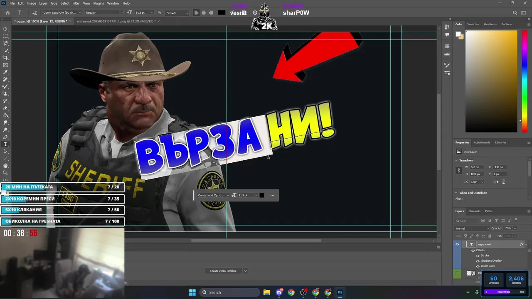This screenshot has width=532, height=299.
Task: Click the Home icon in options bar
Action: tap(7, 13)
